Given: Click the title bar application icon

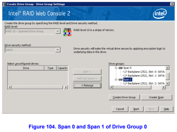Looking at the screenshot, I should [4, 4].
